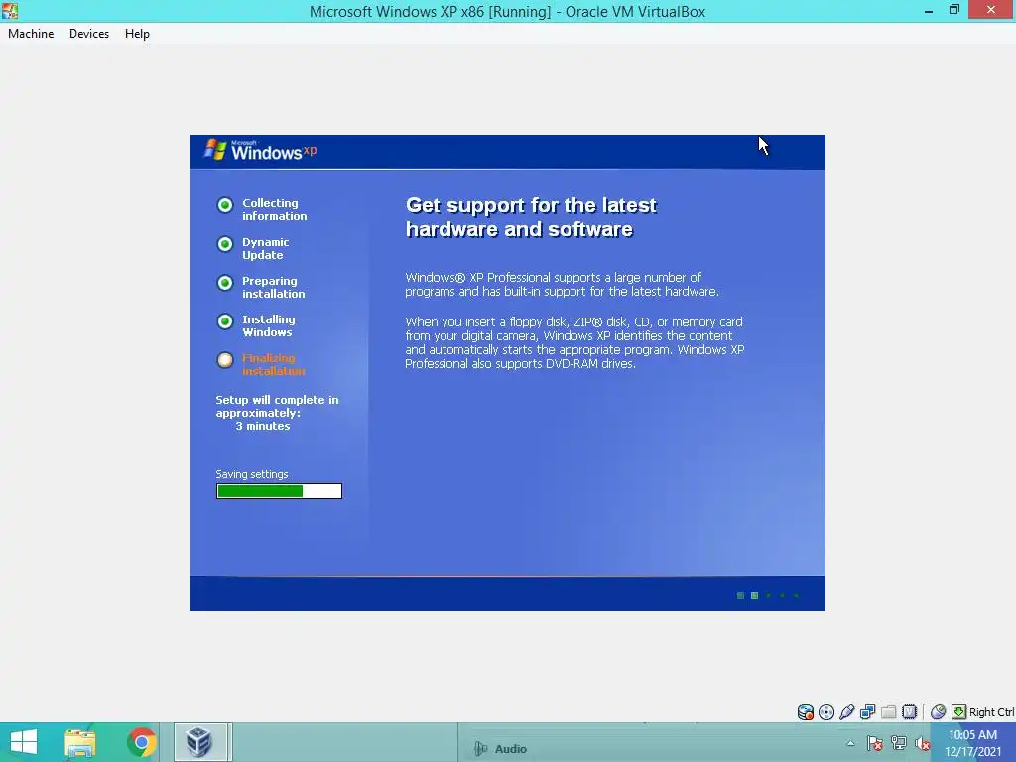This screenshot has height=762, width=1016.
Task: Launch Google Chrome from the taskbar
Action: click(141, 742)
